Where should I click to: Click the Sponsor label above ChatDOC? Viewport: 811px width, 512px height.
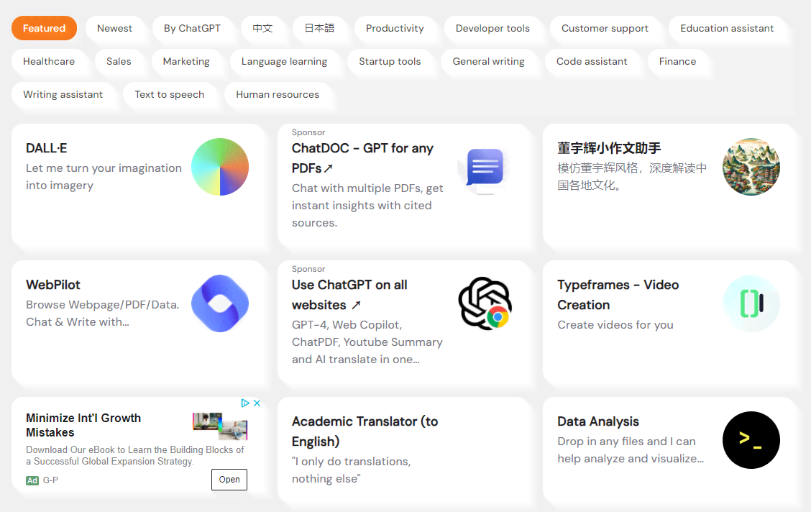tap(308, 132)
